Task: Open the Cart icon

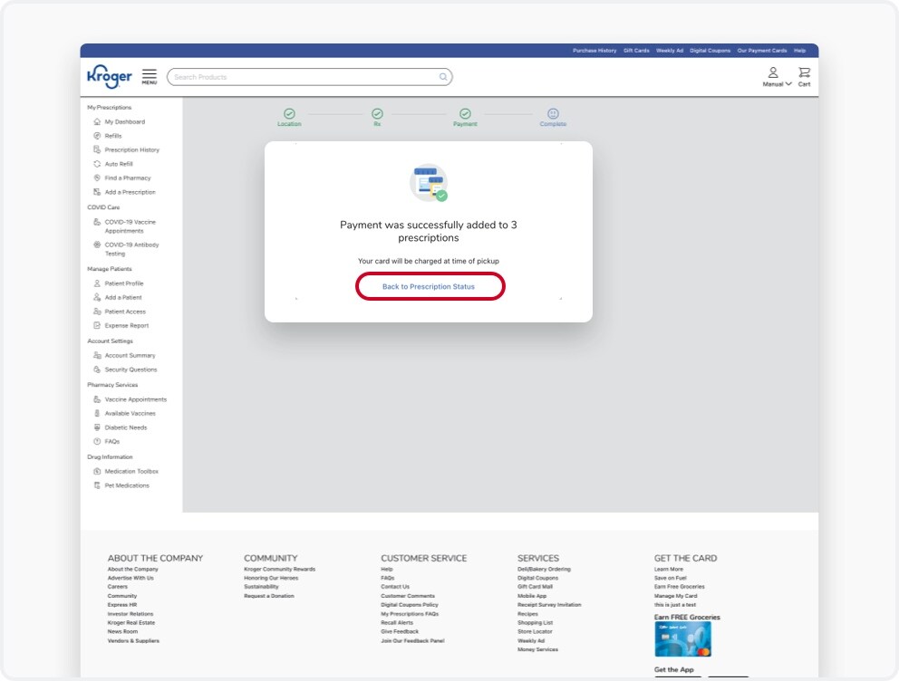Action: click(x=805, y=77)
